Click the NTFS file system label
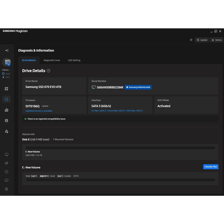224x224 pixels. point(76,176)
